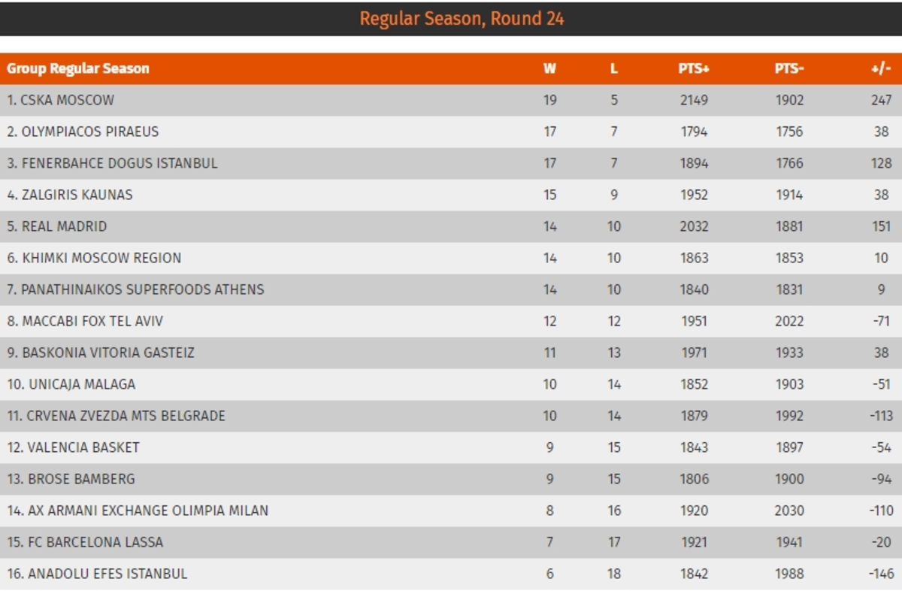Select Anadolu Efes Istanbul row
The image size is (902, 591).
[x=451, y=574]
